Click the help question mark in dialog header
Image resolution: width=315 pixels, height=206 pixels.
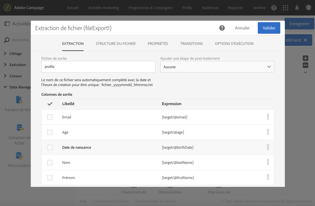[222, 28]
